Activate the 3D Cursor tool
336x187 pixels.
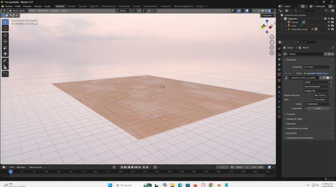point(5,28)
